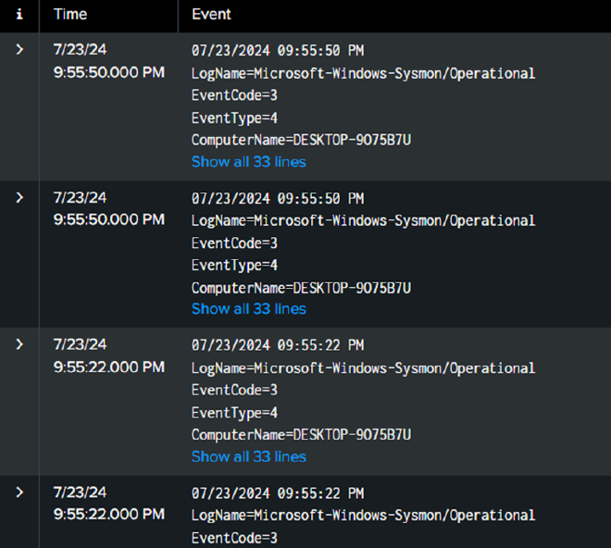Sort events by the Time column header

(x=70, y=15)
